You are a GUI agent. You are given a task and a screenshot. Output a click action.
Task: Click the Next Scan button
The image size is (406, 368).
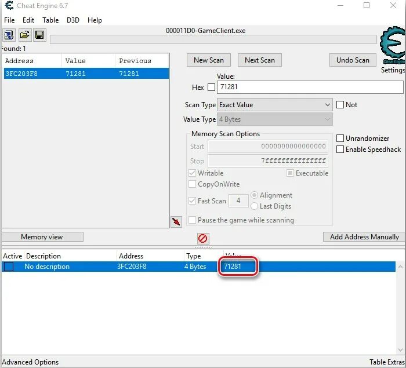(260, 60)
